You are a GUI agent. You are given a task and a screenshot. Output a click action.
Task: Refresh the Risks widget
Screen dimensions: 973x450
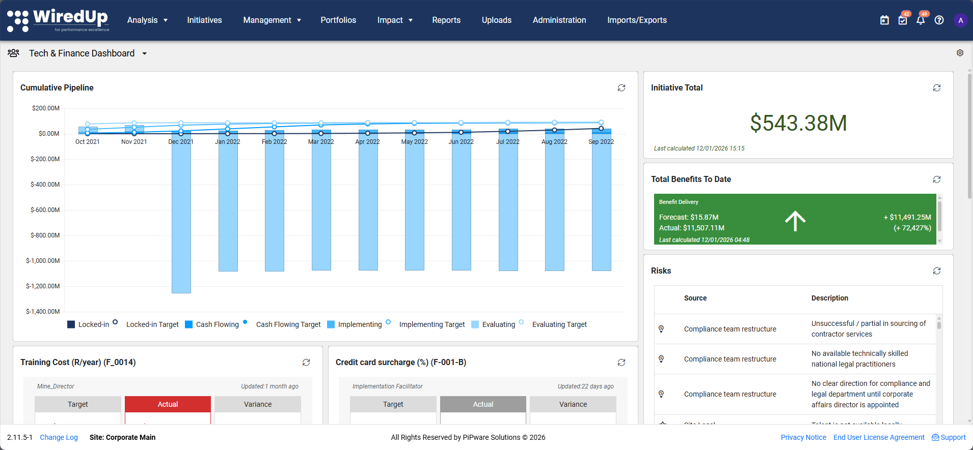pyautogui.click(x=937, y=271)
